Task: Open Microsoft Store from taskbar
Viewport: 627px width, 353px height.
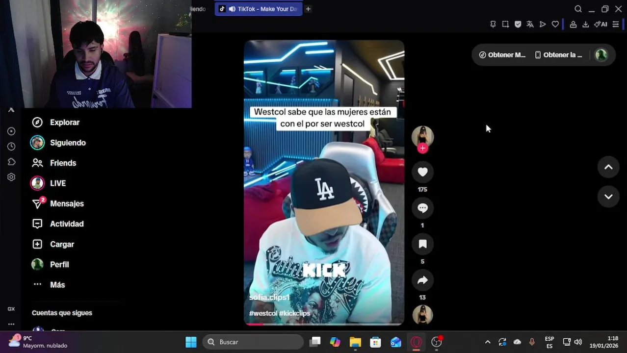Action: [375, 342]
